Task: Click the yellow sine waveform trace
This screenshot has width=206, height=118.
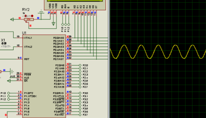Action: (158, 52)
